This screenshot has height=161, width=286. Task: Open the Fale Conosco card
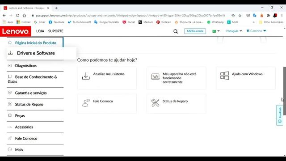[107, 103]
